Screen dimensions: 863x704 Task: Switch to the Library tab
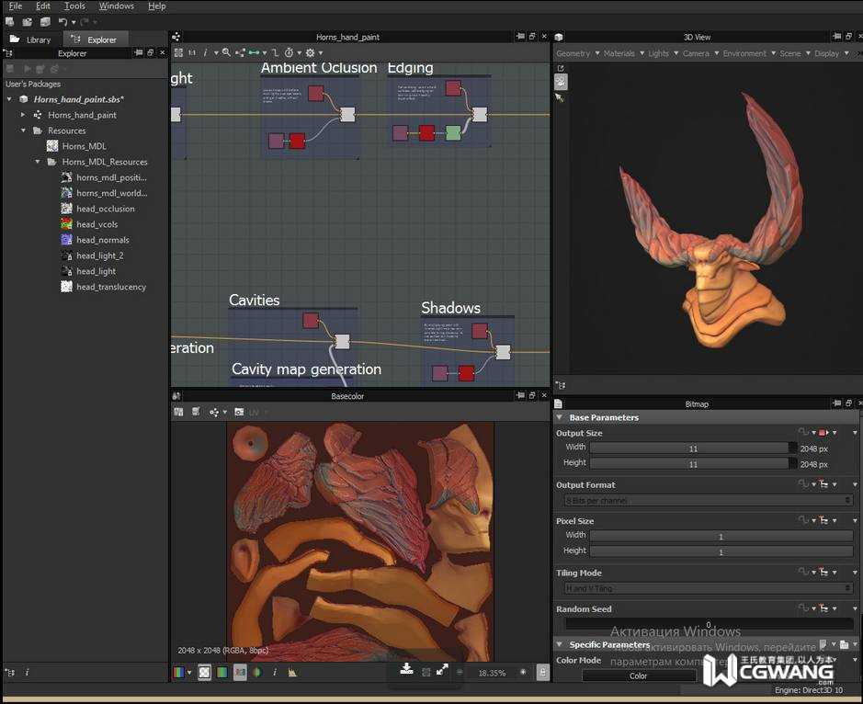[x=31, y=40]
